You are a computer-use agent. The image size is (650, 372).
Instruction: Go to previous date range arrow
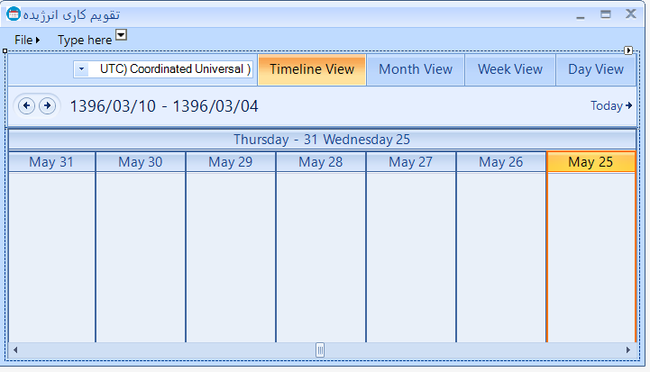point(27,106)
